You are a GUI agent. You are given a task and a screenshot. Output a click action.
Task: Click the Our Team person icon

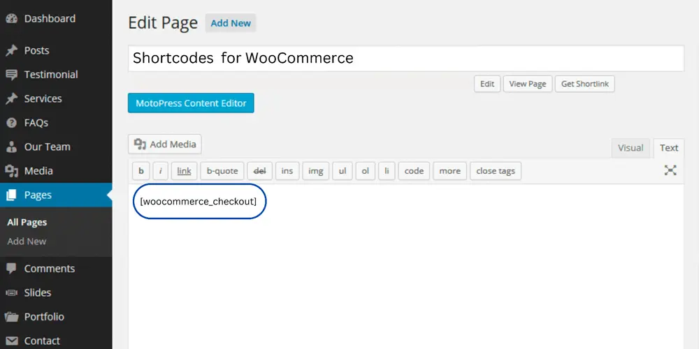(x=11, y=147)
